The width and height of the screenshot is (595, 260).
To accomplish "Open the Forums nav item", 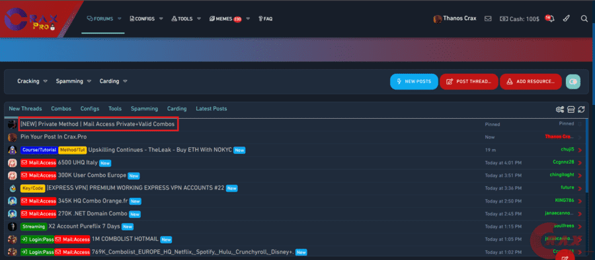I will tap(100, 18).
